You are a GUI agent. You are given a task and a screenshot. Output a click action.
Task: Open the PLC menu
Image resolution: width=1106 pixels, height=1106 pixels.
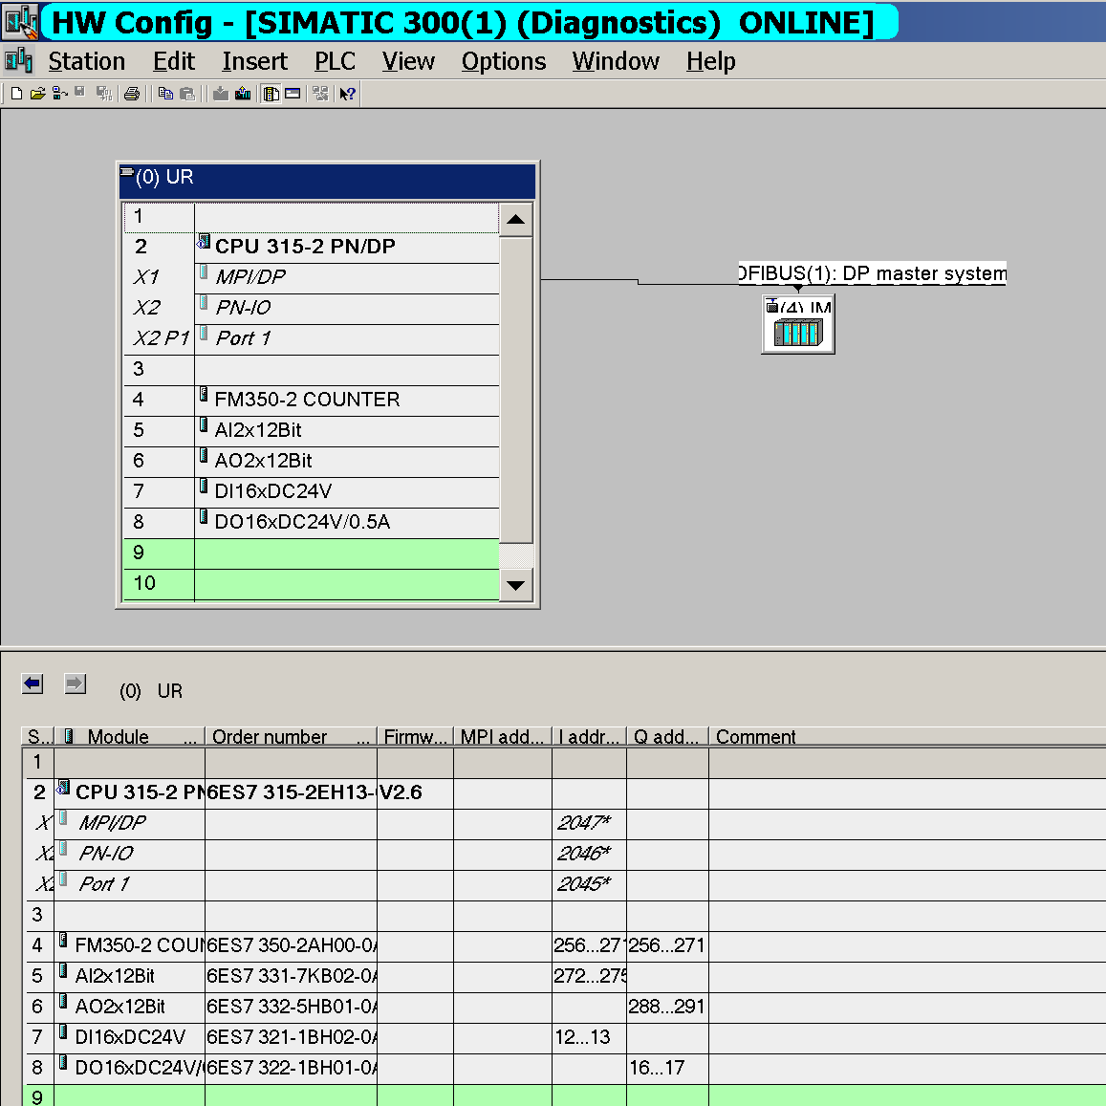(x=335, y=61)
